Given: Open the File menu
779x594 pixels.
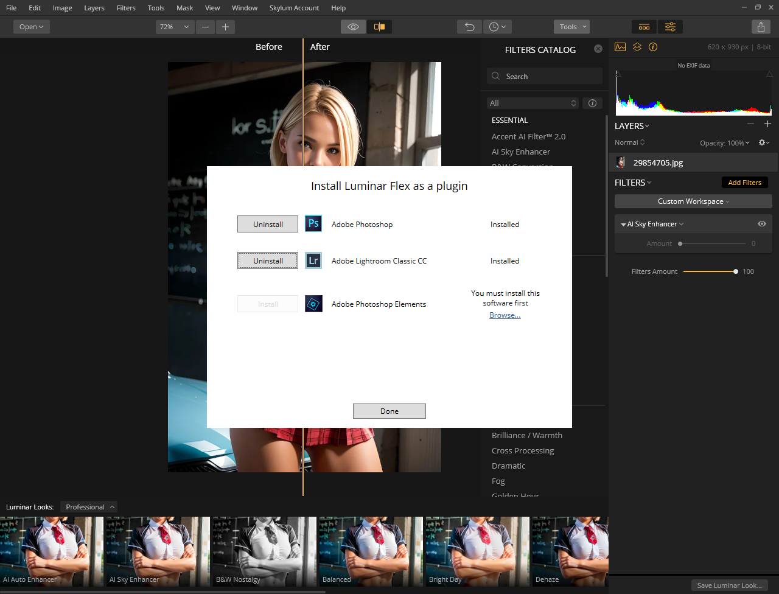Looking at the screenshot, I should 11,8.
